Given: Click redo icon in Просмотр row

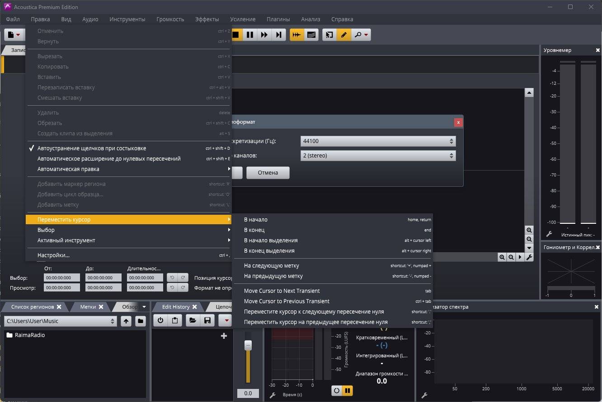Looking at the screenshot, I should click(183, 287).
